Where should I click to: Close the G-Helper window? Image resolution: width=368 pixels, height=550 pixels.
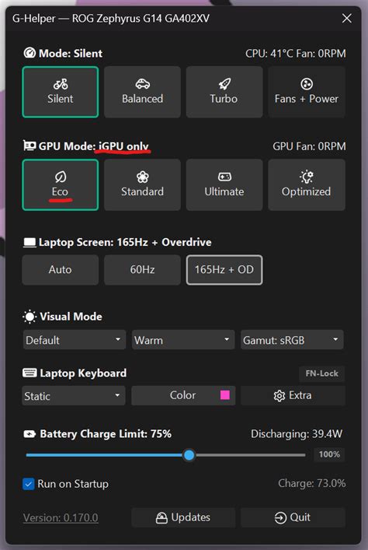pyautogui.click(x=346, y=18)
